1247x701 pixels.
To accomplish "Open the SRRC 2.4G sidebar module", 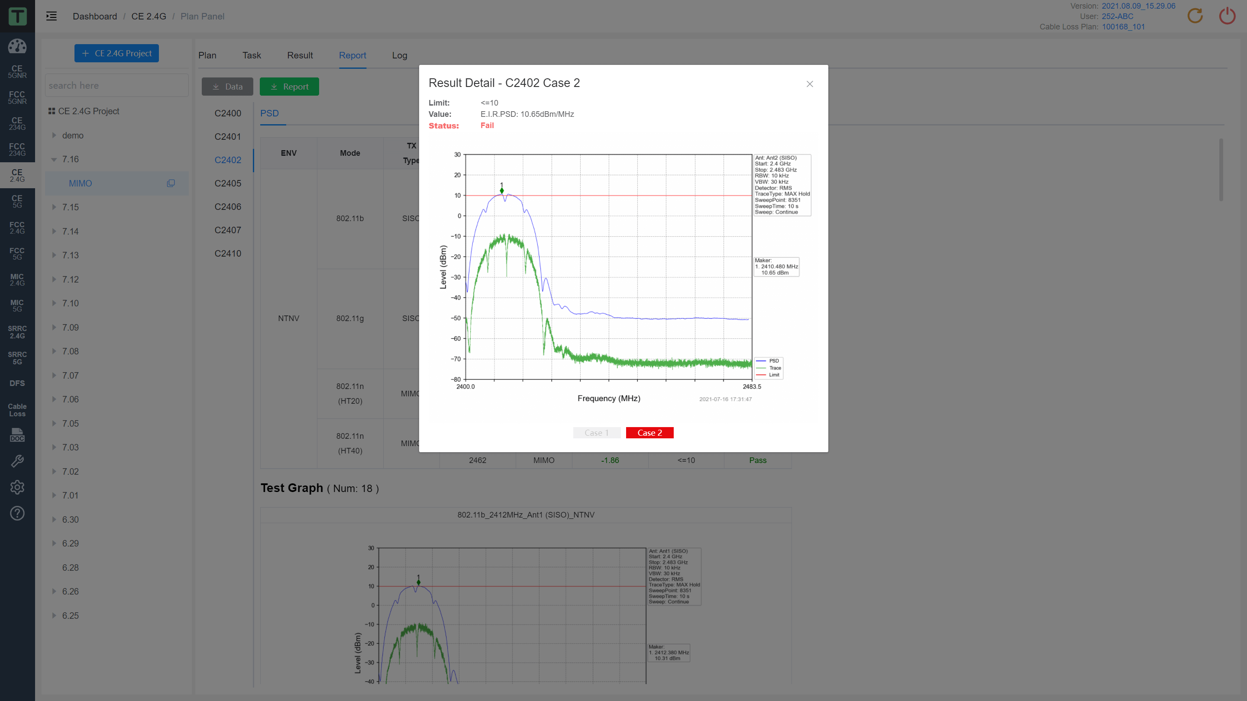I will point(17,332).
